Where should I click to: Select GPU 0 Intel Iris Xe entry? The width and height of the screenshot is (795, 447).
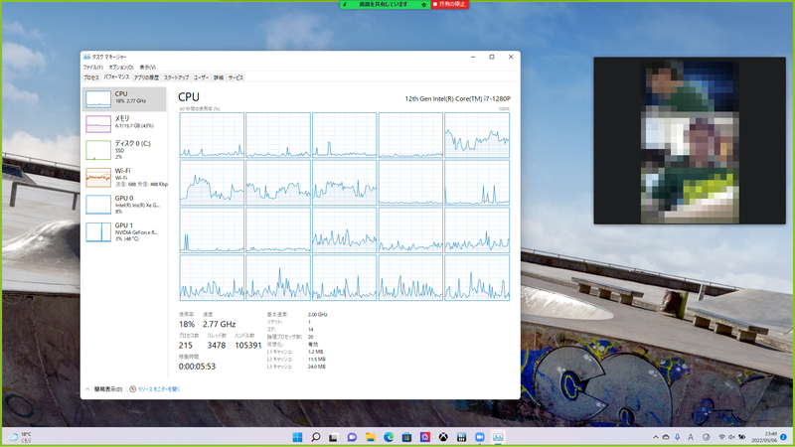(x=123, y=205)
